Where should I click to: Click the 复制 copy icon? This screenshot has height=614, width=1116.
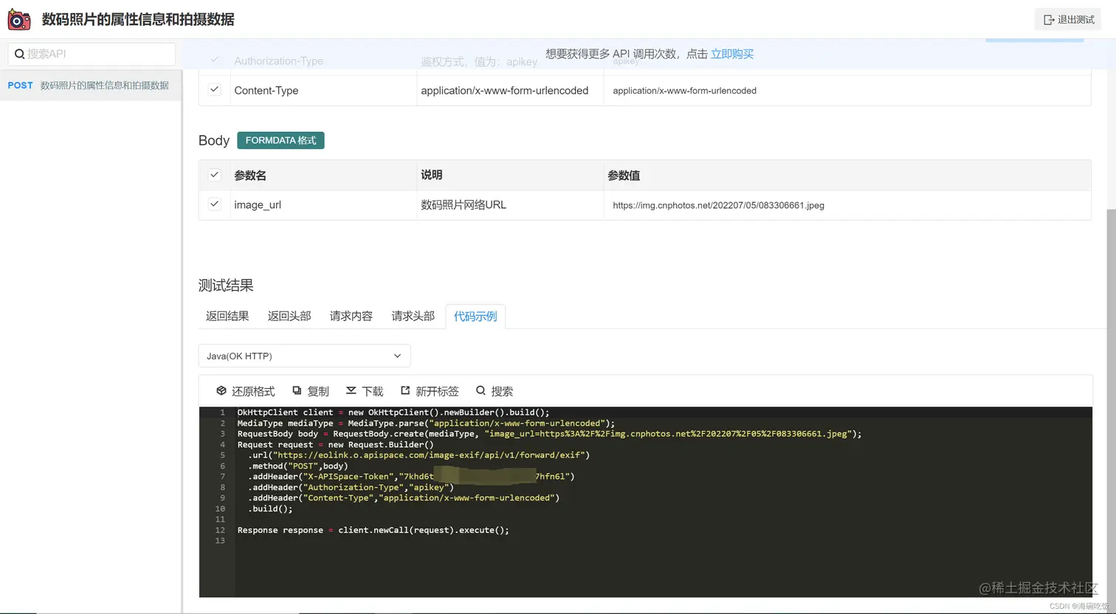point(297,390)
